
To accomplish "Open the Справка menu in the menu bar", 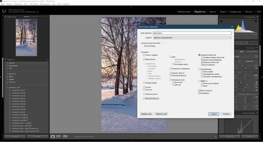I will (66, 4).
